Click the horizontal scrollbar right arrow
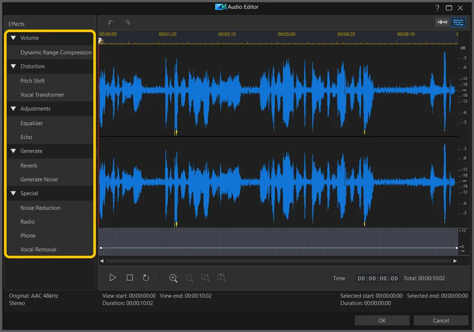The image size is (474, 332). [455, 261]
